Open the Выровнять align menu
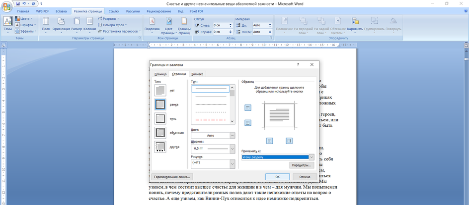Screen dimensions: 469x205 tap(355, 25)
